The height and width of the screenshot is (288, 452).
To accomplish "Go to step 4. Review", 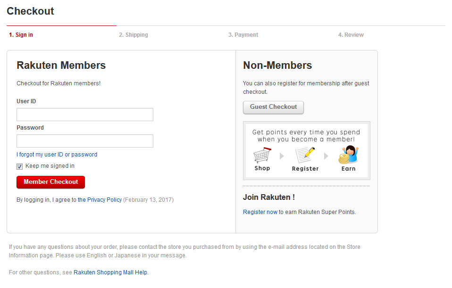I will point(351,35).
